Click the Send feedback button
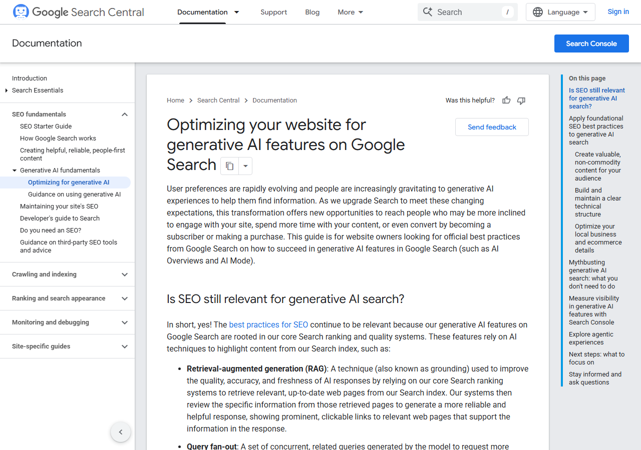Image resolution: width=641 pixels, height=450 pixels. click(492, 127)
